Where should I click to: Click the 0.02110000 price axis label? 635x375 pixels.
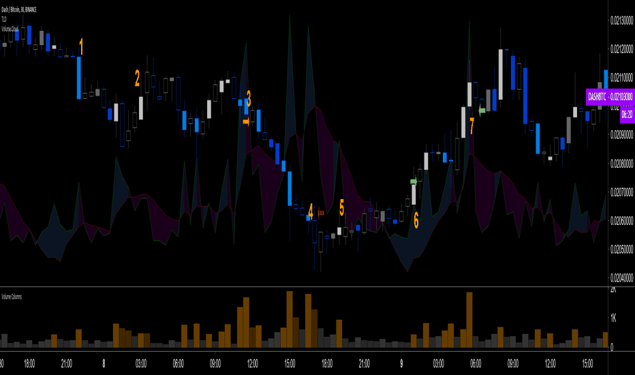point(621,78)
